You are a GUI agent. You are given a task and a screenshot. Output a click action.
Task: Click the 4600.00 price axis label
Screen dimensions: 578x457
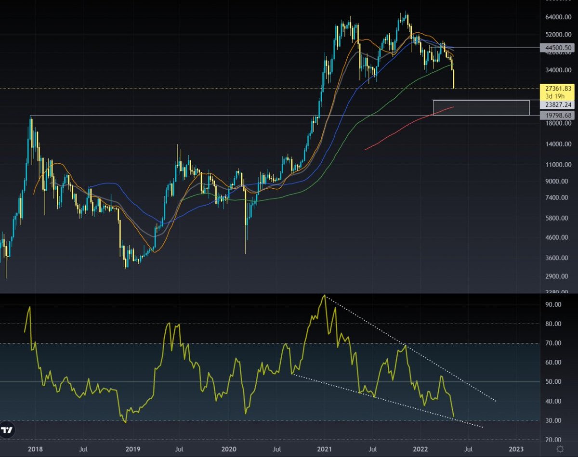[x=557, y=238]
